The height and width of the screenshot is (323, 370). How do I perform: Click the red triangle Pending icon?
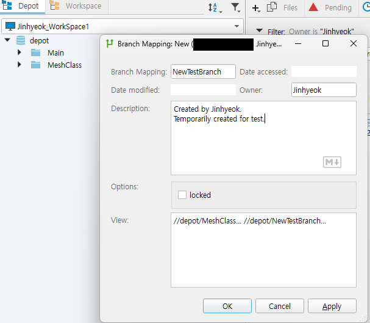pos(313,7)
